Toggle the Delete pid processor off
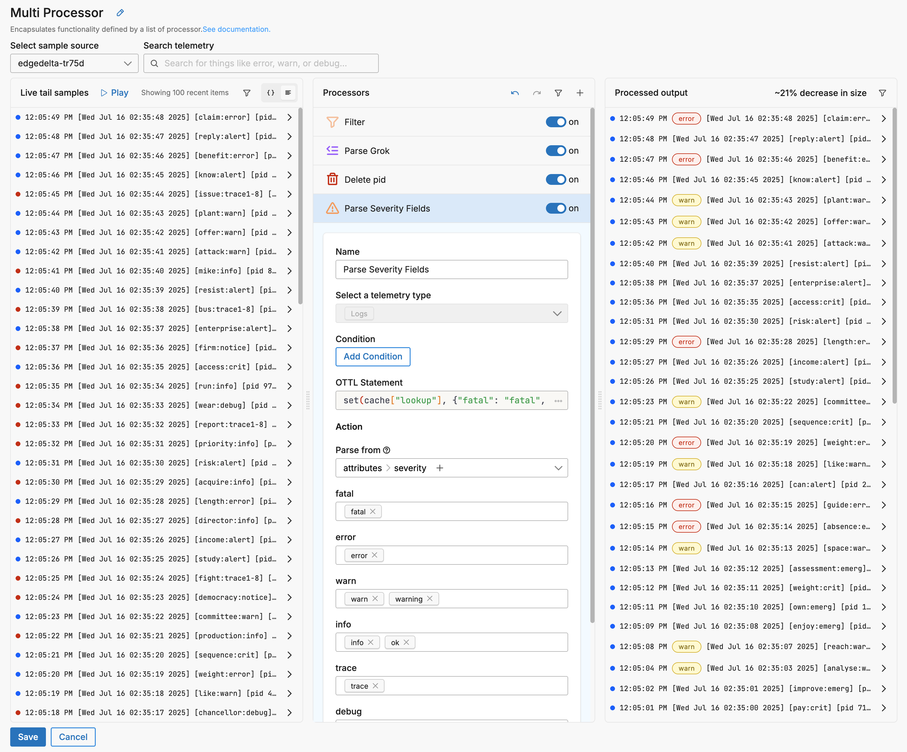This screenshot has height=752, width=907. [x=556, y=179]
